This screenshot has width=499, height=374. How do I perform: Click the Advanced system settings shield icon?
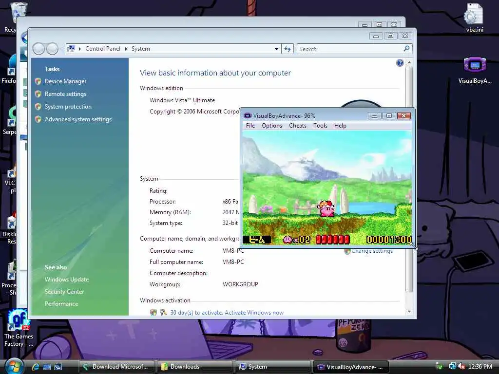tap(38, 120)
